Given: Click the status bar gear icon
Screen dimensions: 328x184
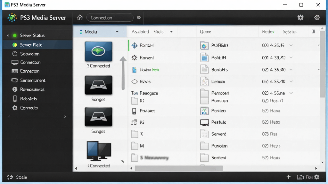Looking at the screenshot, I should [x=317, y=177].
